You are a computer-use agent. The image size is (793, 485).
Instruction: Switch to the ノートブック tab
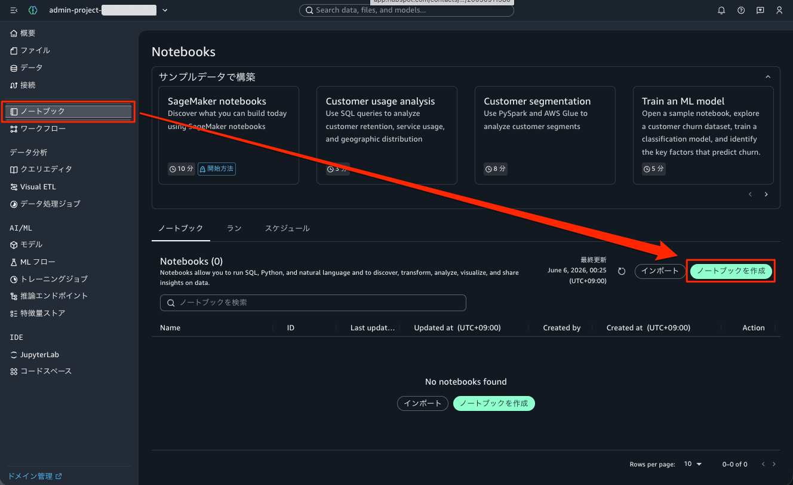point(181,229)
